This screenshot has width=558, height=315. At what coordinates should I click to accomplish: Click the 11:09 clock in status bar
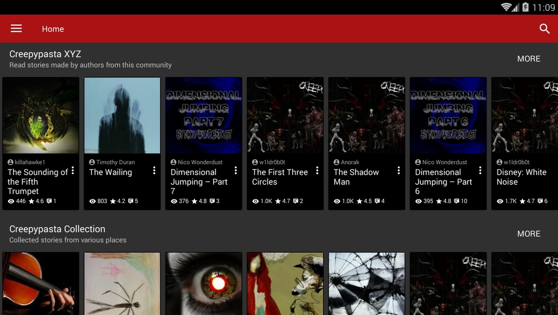(543, 7)
